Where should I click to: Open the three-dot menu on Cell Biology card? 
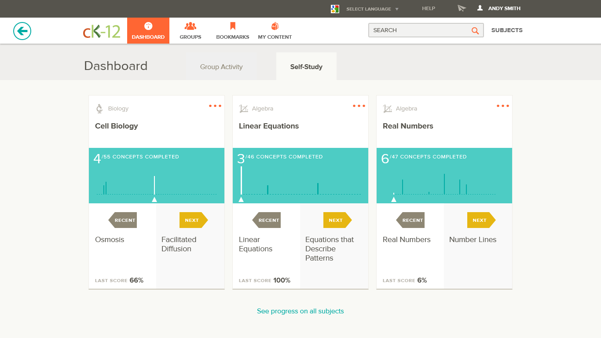click(215, 106)
